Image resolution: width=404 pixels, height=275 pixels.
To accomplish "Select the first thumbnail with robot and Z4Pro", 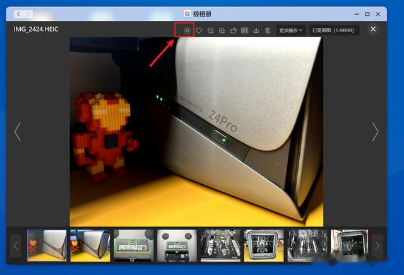I will click(47, 245).
